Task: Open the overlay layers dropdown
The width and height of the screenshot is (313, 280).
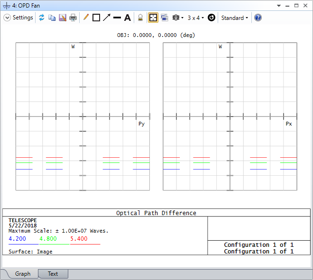Action: tap(178, 18)
